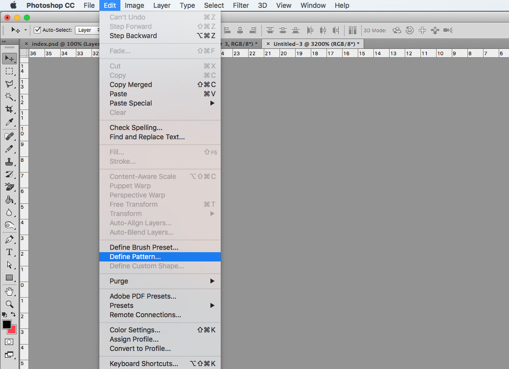Reset to default foreground and background colors
Screen dimensions: 509x369
click(x=4, y=315)
